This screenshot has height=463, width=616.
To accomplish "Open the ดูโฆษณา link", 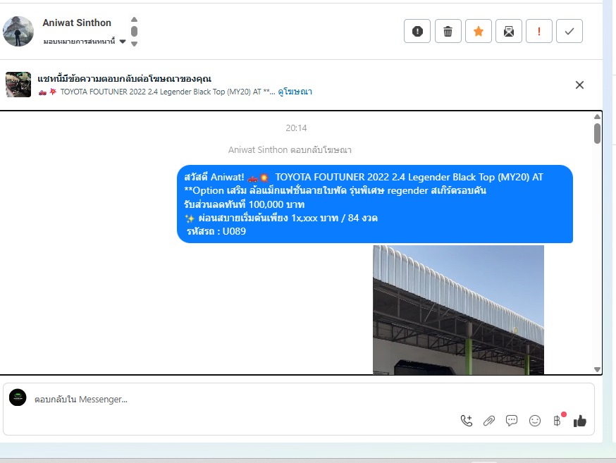I will [x=295, y=92].
